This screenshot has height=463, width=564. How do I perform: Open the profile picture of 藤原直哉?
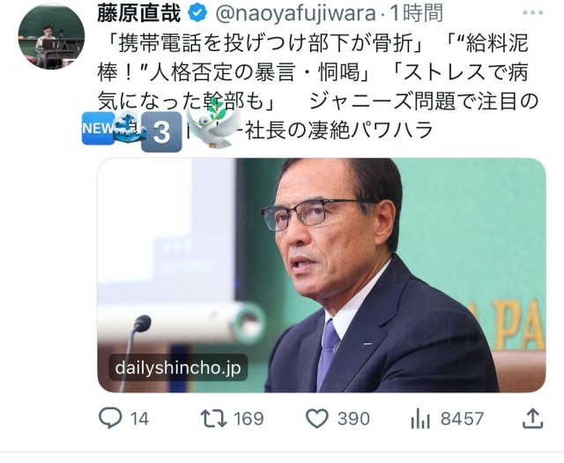51,36
